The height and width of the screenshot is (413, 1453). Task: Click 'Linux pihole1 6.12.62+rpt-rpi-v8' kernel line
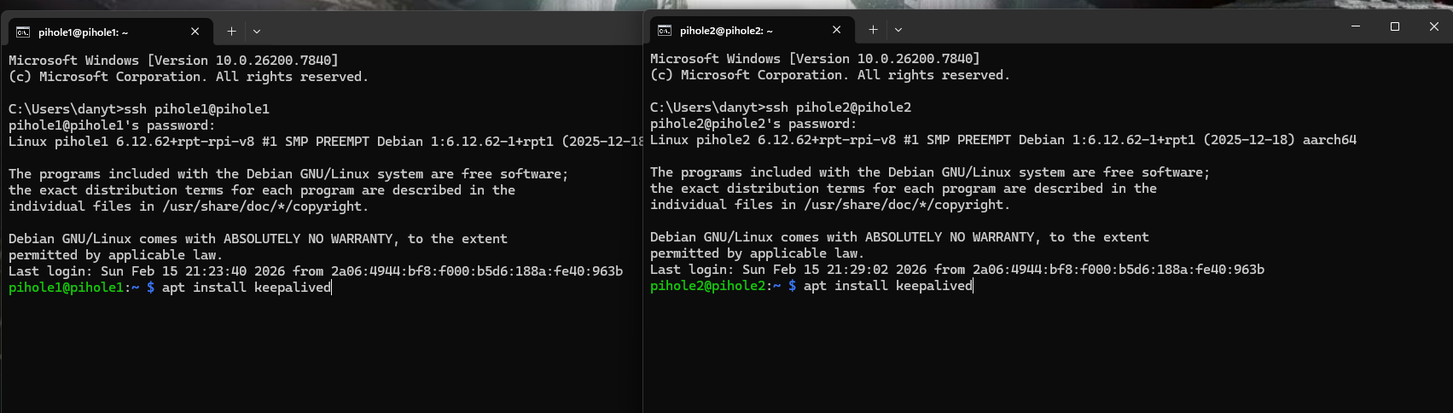tap(325, 142)
